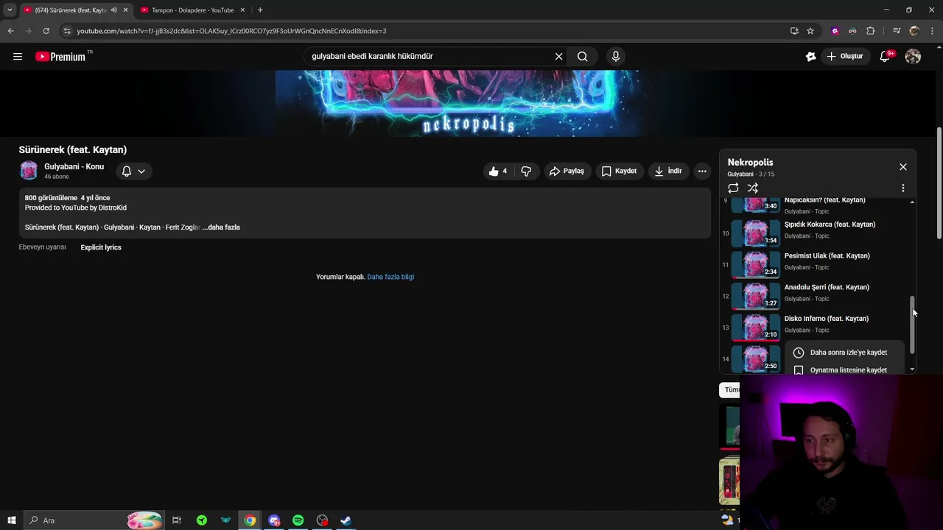Click Explicit lyrics label

pos(101,247)
